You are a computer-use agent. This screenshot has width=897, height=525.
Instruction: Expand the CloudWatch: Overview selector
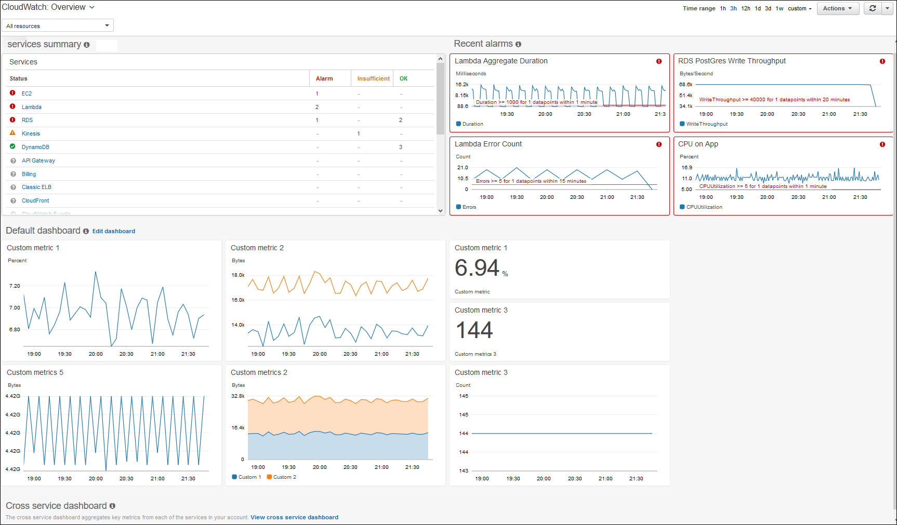92,7
